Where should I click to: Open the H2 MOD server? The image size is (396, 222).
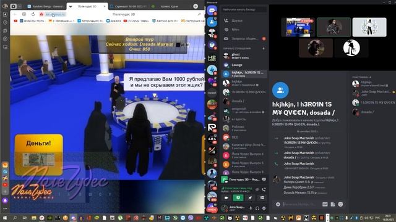(212, 58)
